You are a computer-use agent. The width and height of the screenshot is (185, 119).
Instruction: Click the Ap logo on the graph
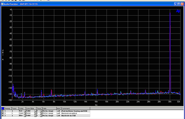click(x=178, y=11)
